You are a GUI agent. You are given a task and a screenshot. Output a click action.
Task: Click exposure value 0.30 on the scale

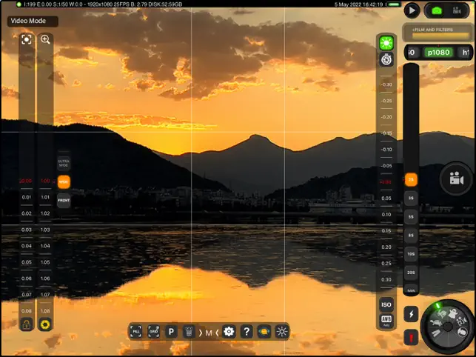[x=386, y=279]
